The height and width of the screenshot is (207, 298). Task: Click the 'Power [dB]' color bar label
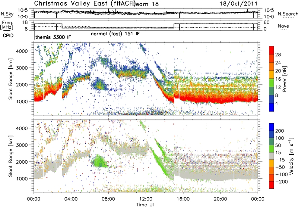(x=284, y=79)
